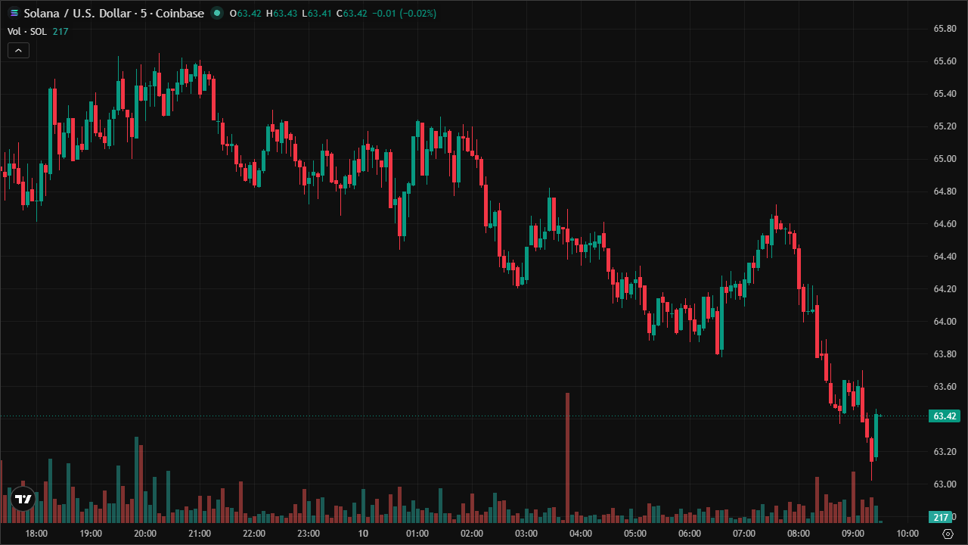Click the L63.41 low value
The width and height of the screenshot is (968, 545).
point(318,14)
